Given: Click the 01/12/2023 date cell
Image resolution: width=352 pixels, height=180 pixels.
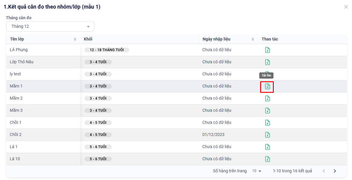Looking at the screenshot, I should 213,135.
